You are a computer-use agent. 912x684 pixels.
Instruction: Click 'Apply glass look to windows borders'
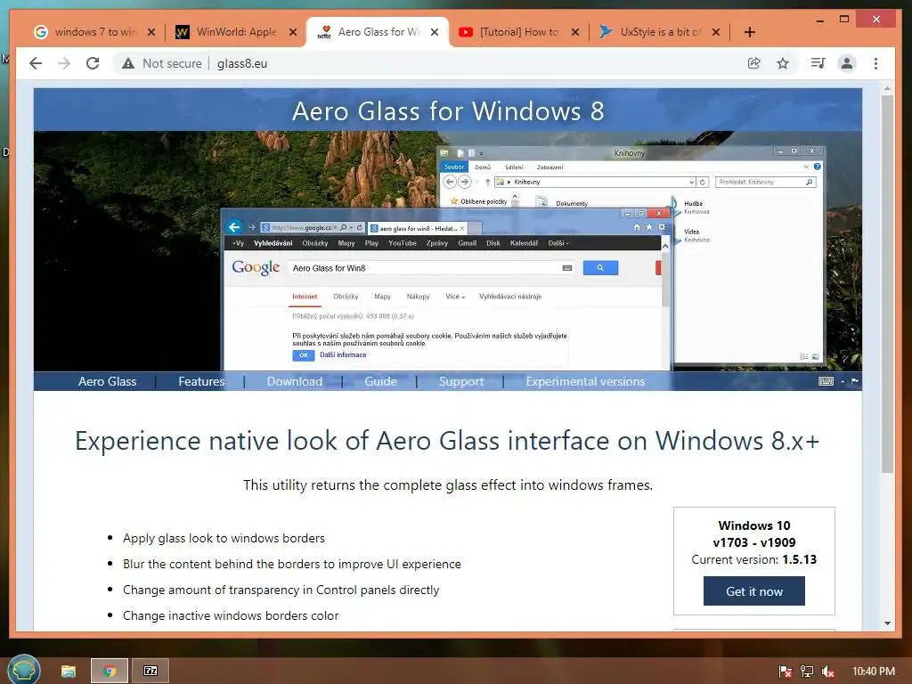224,539
